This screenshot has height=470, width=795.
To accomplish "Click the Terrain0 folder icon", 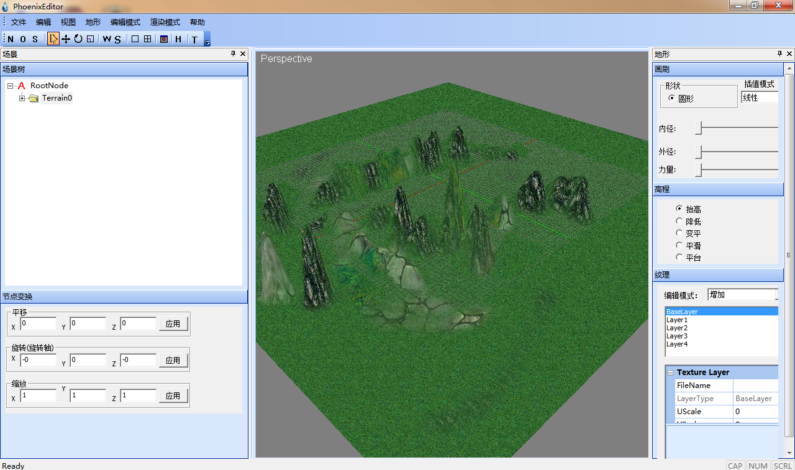I will point(34,98).
